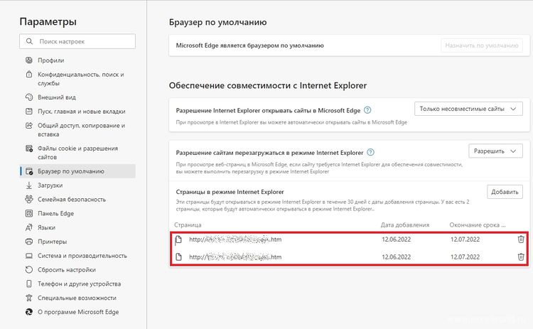Click the Параметры heading
Image resolution: width=533 pixels, height=329 pixels.
[x=48, y=21]
